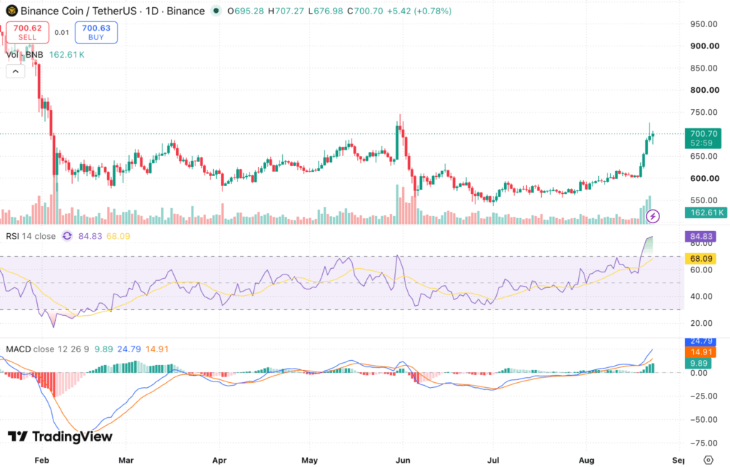730x467 pixels.
Task: Click the green 162.61 K volume axis tag
Action: [x=706, y=212]
